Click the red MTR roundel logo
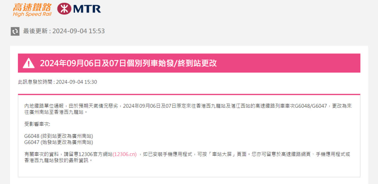The width and height of the screenshot is (378, 184). [x=64, y=9]
